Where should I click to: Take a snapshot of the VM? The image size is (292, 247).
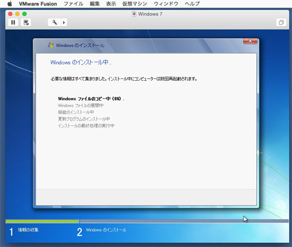pos(26,22)
